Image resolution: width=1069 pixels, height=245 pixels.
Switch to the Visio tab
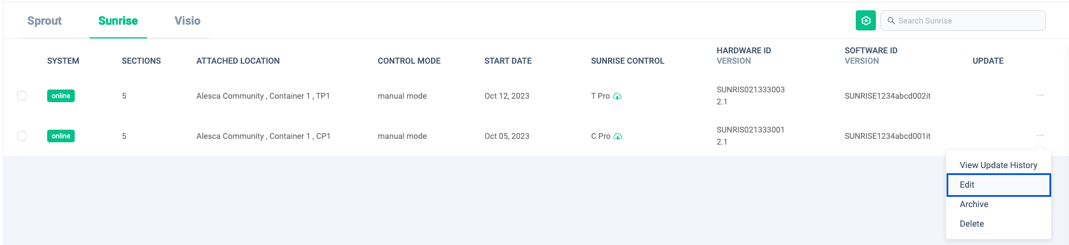coord(187,21)
